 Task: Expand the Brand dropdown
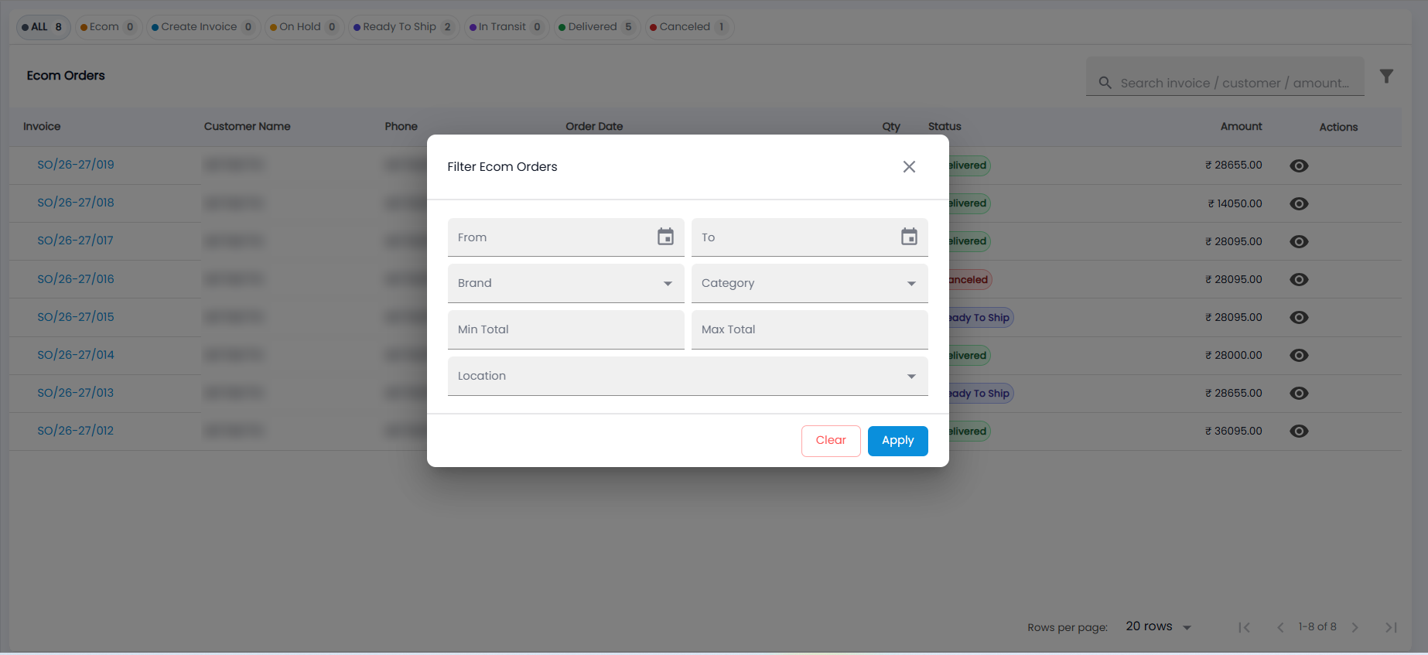[x=565, y=283]
